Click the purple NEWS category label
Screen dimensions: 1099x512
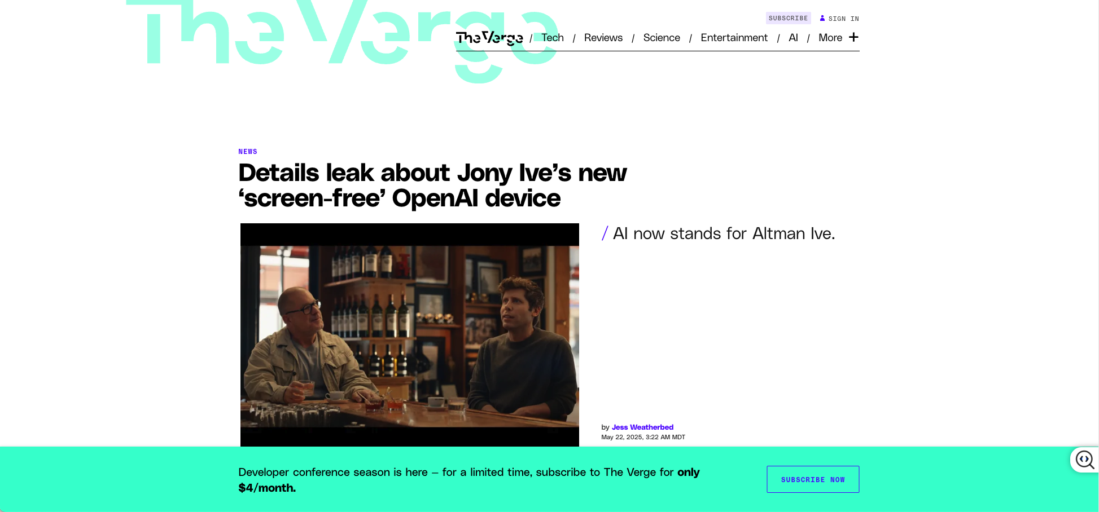[x=248, y=152]
